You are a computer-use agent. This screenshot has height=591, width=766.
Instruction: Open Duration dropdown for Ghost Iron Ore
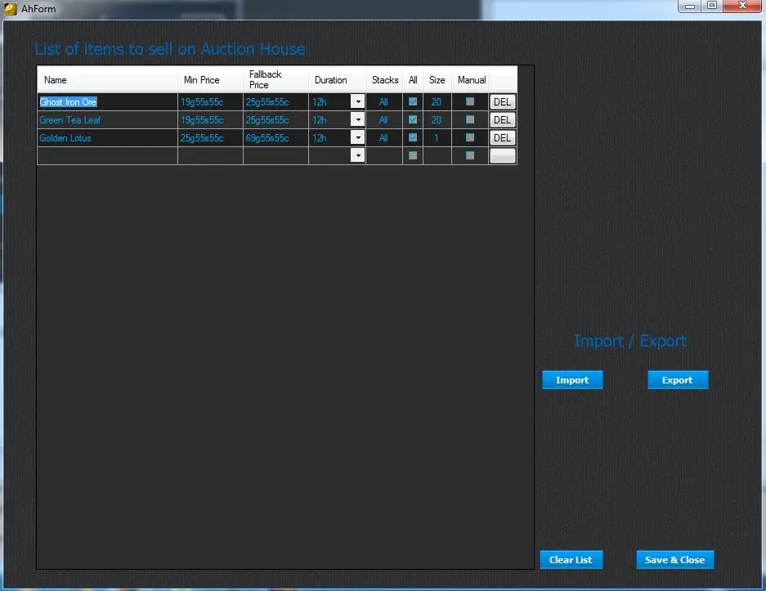click(x=357, y=102)
